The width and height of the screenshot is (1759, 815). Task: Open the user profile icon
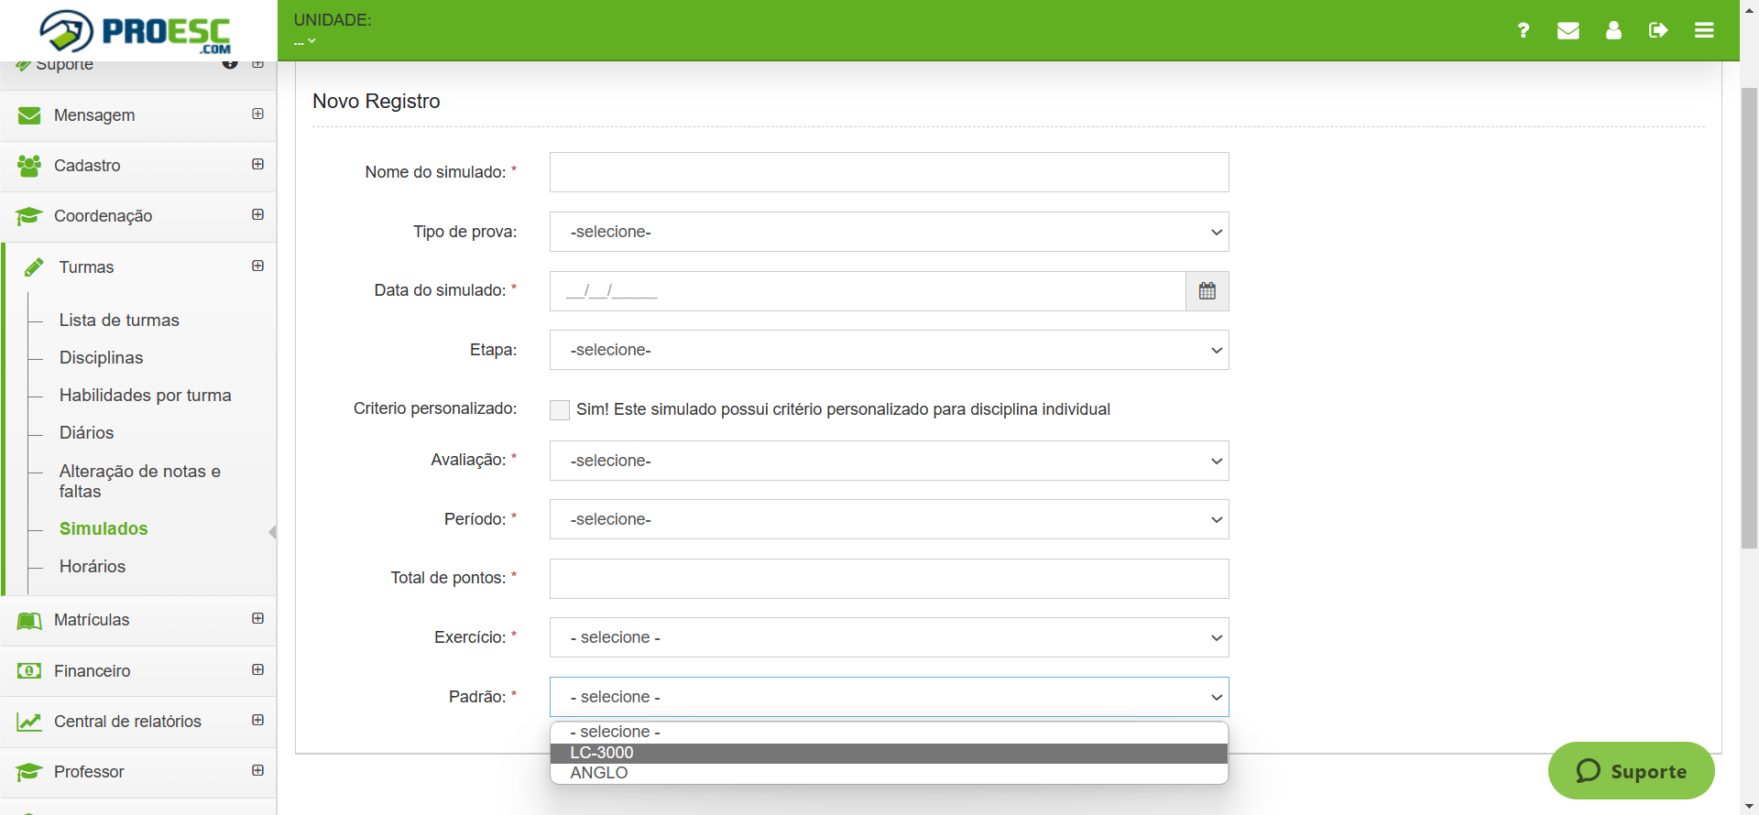1613,30
